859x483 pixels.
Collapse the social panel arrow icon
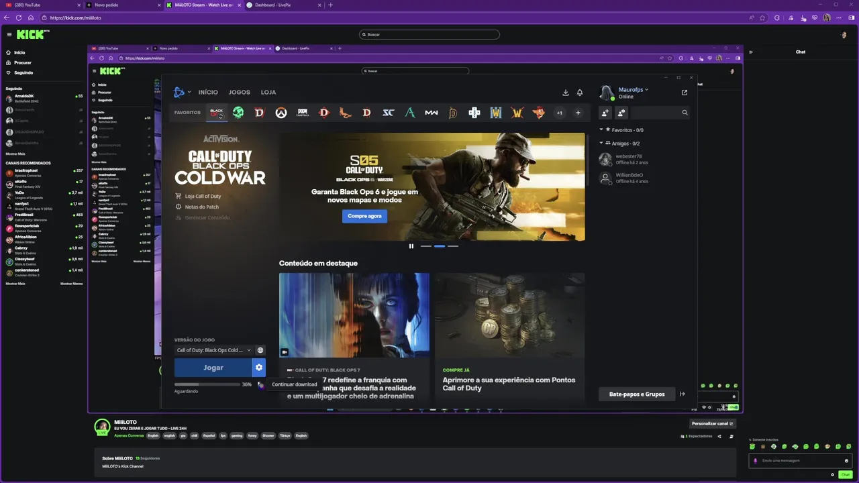[683, 394]
